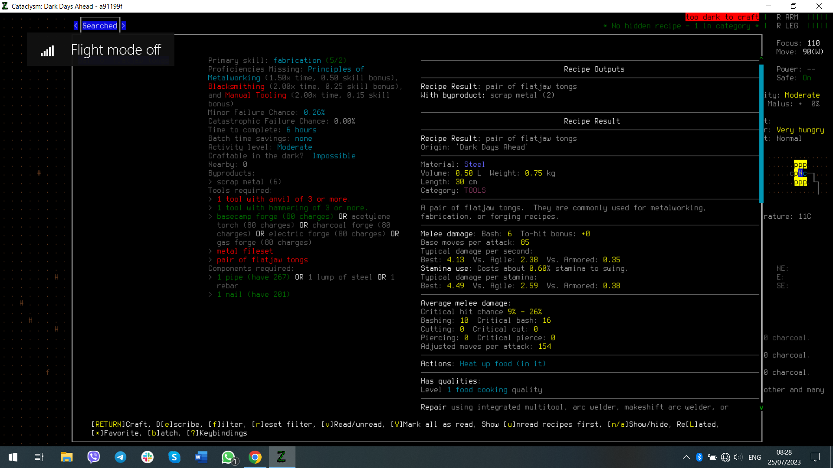The image size is (833, 468).
Task: Launch Telegram from the taskbar
Action: (120, 457)
